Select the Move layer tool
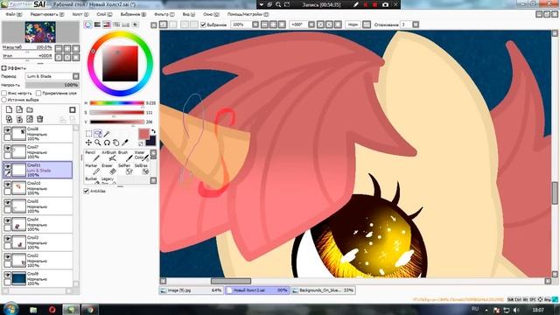Screen dimensions: 560x315 point(88,143)
